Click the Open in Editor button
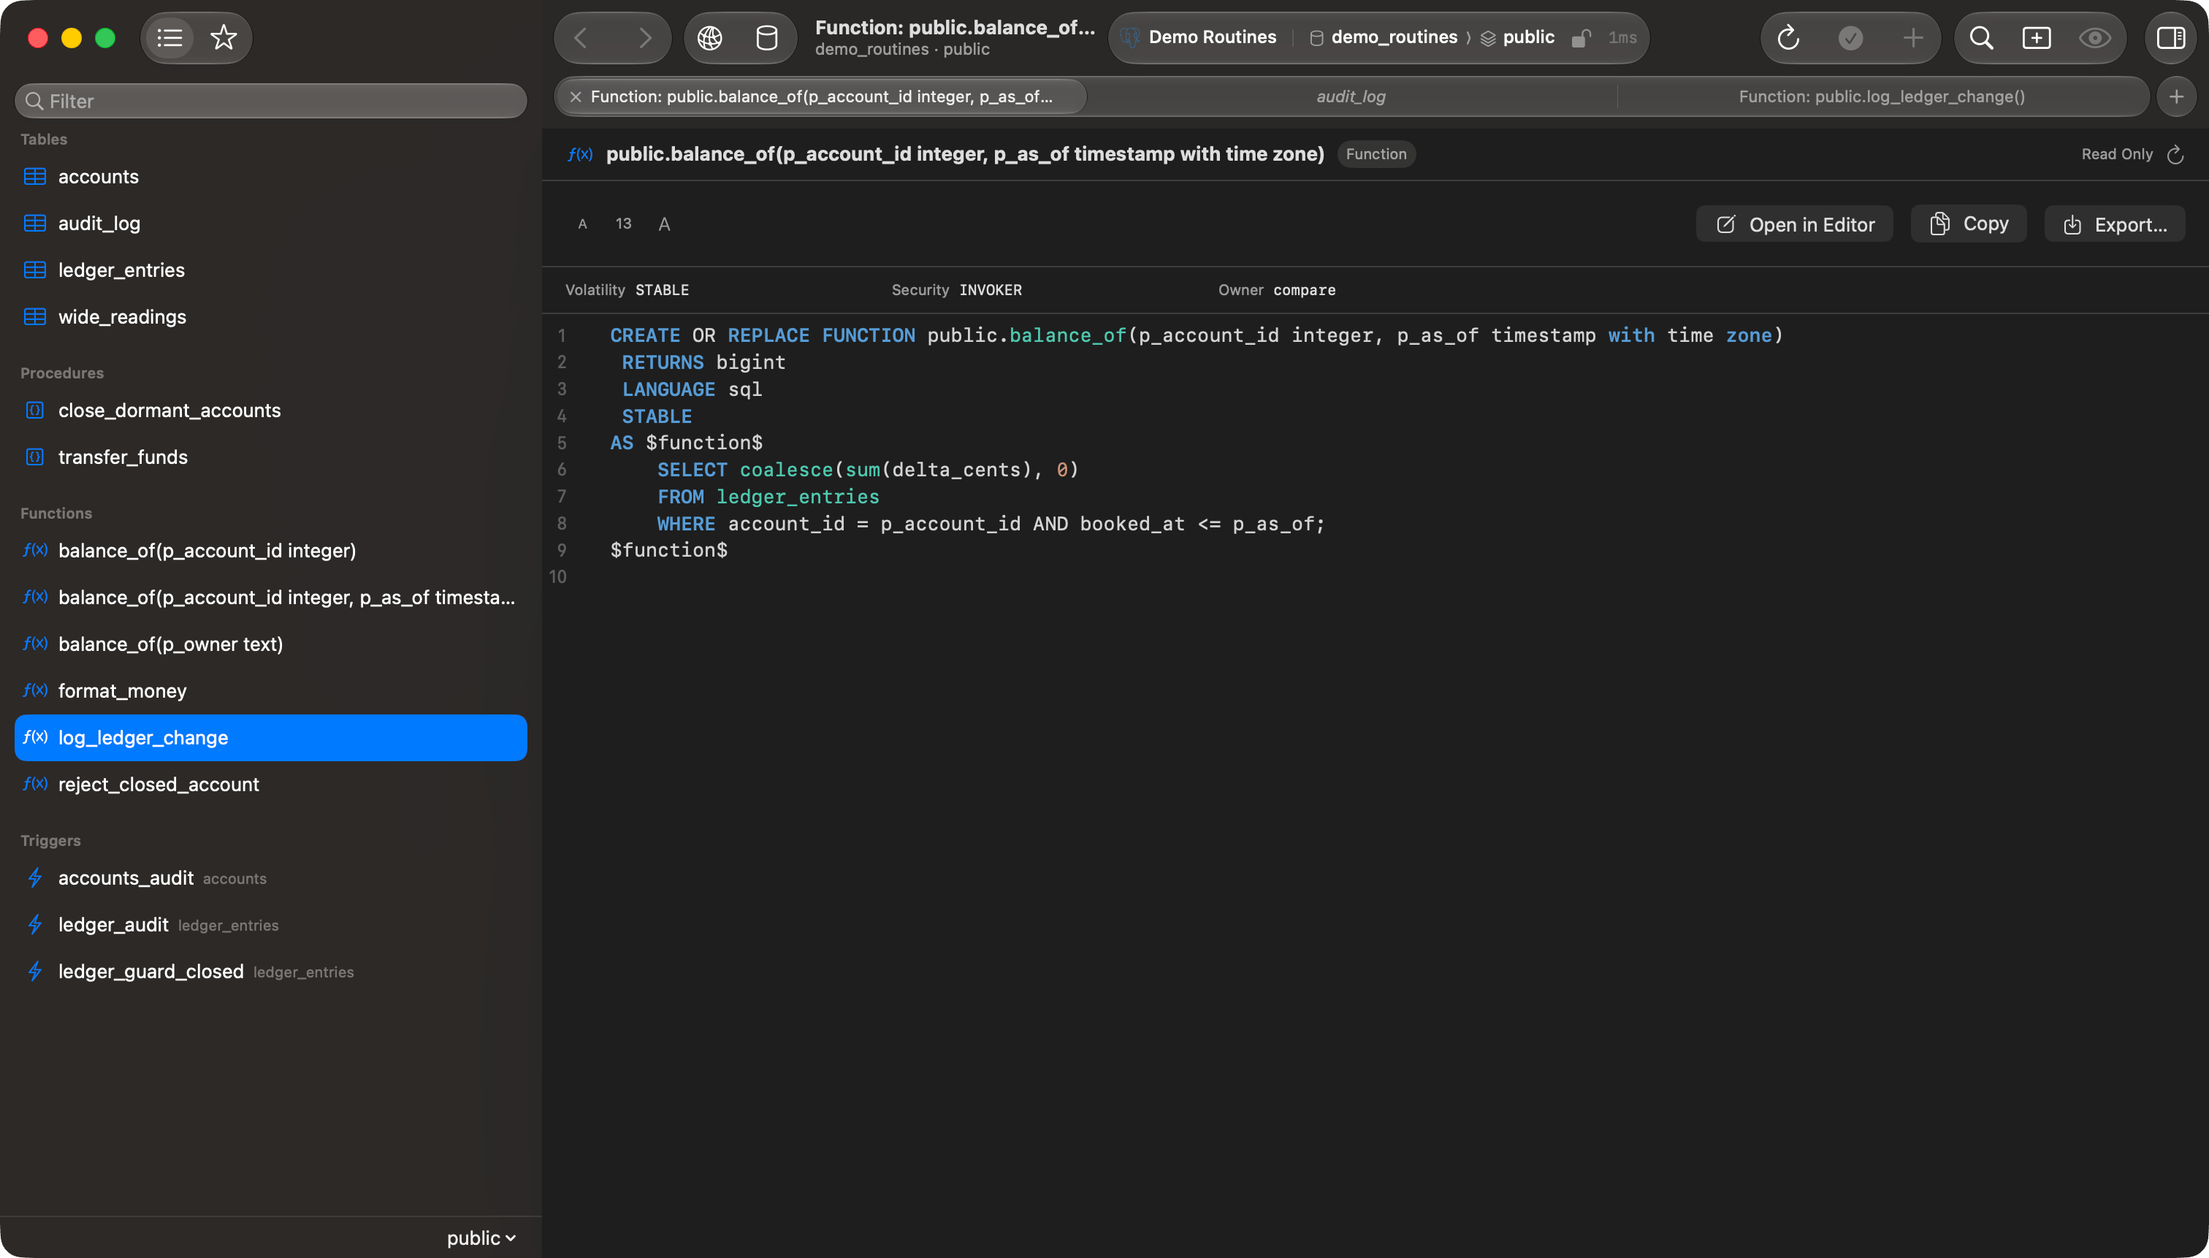Viewport: 2209px width, 1258px height. tap(1796, 225)
